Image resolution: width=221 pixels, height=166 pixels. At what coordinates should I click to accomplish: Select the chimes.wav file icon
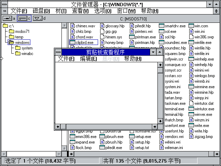click(x=73, y=26)
